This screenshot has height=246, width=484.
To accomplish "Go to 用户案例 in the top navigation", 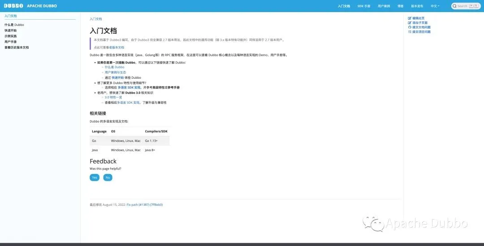I will 384,6.
